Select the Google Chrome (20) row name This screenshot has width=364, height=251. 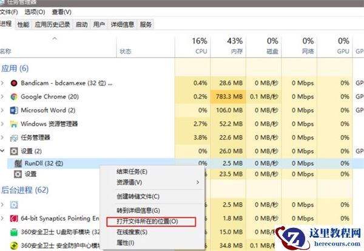(x=50, y=97)
